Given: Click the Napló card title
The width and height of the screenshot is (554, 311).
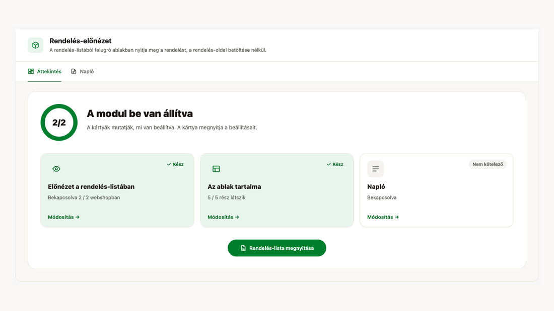Looking at the screenshot, I should pyautogui.click(x=376, y=187).
